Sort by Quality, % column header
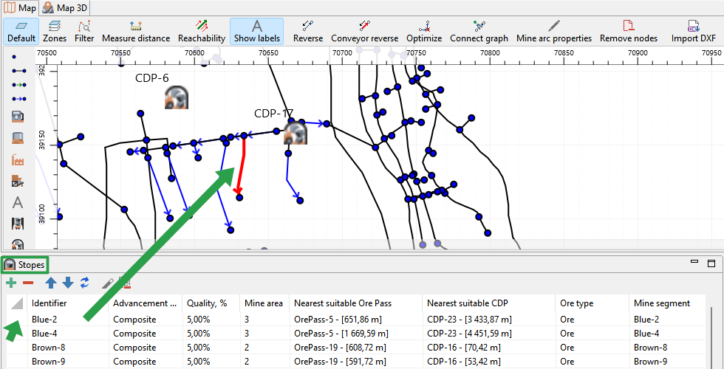This screenshot has width=724, height=369. (x=211, y=303)
